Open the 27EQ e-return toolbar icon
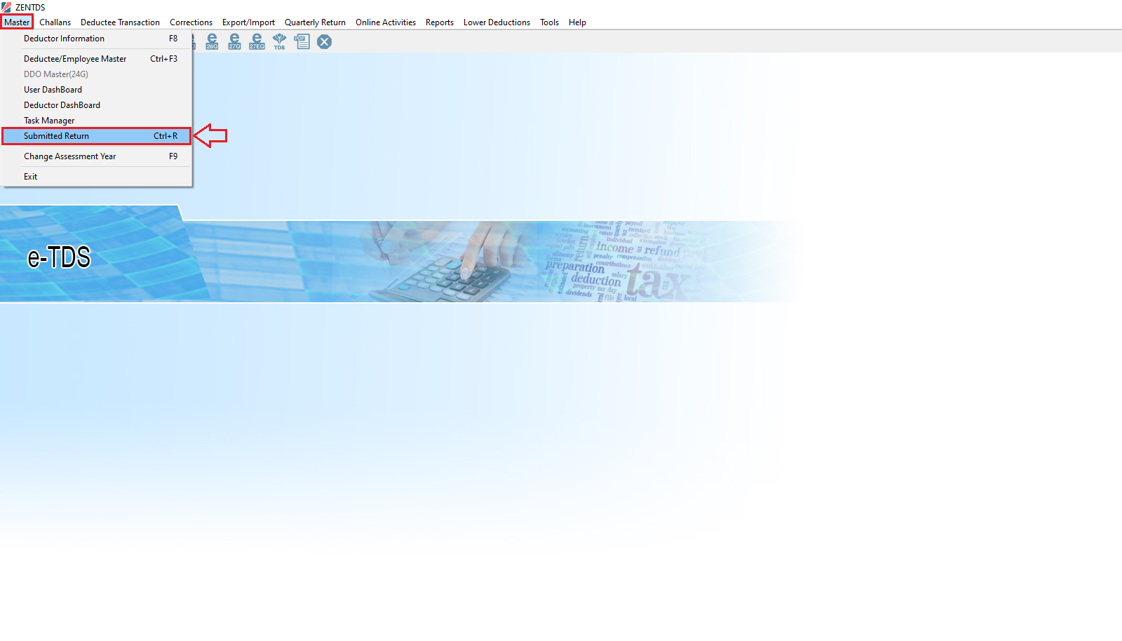Screen dimensions: 1122x641 [257, 41]
